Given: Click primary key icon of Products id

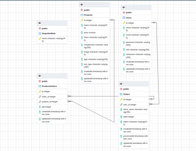Looking at the screenshot, I should (x=82, y=20).
